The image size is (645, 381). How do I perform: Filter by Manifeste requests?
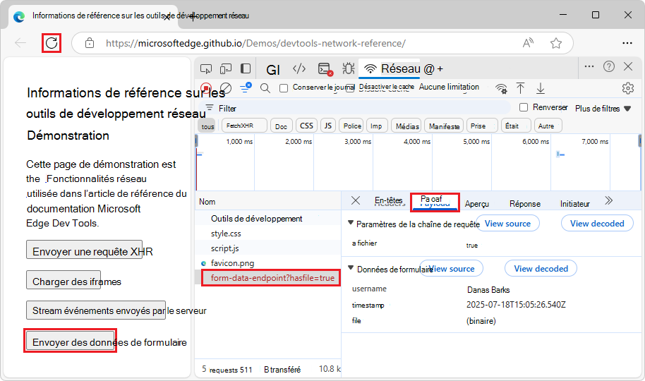(x=445, y=126)
